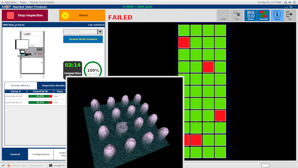298x168 pixels.
Task: Open the Places menu
Action: coord(23,2)
